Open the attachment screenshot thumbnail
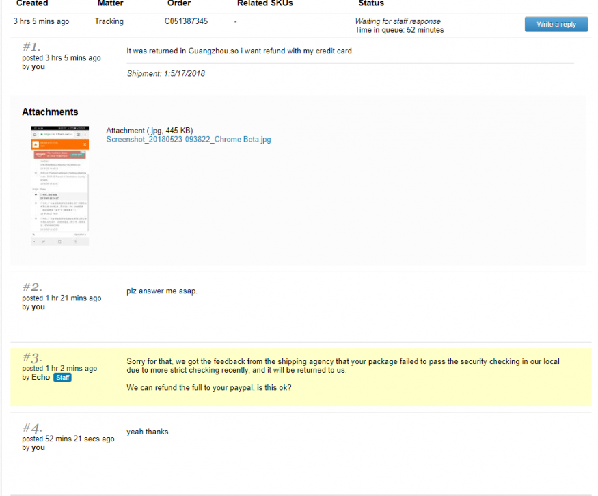Image resolution: width=598 pixels, height=496 pixels. tap(59, 185)
